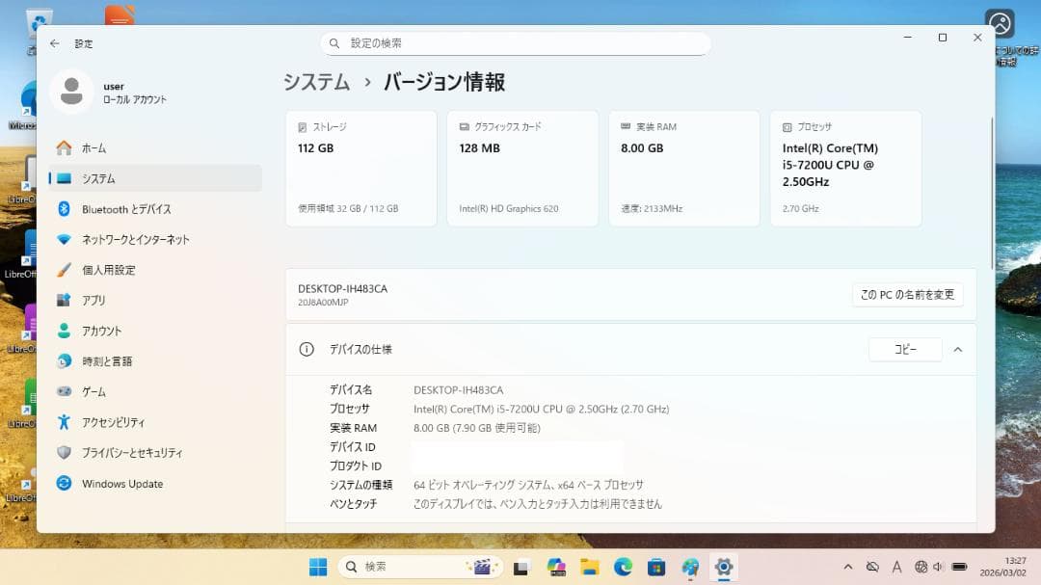Click the clock globe icon for 時刻と言語
Screen dimensions: 1041x585
[64, 361]
